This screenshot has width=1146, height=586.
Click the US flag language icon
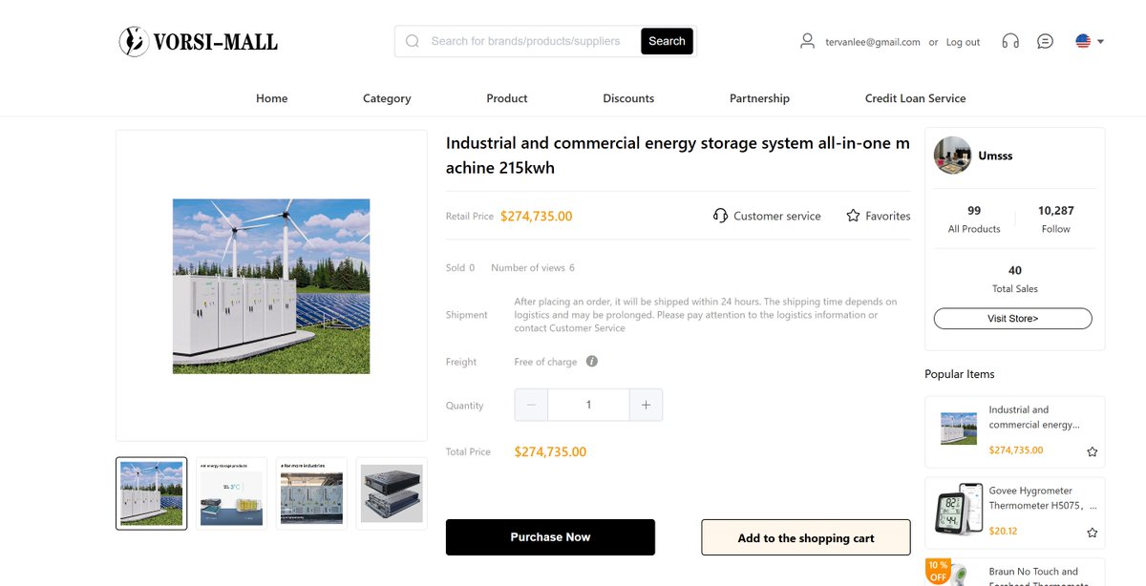point(1083,41)
